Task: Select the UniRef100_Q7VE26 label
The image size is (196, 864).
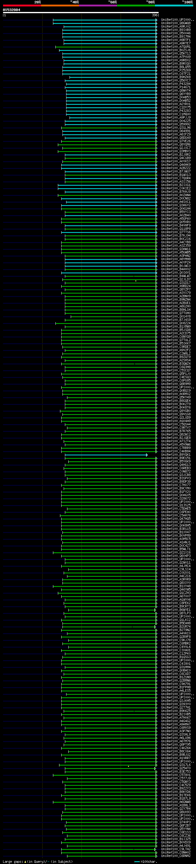Action: (175, 142)
